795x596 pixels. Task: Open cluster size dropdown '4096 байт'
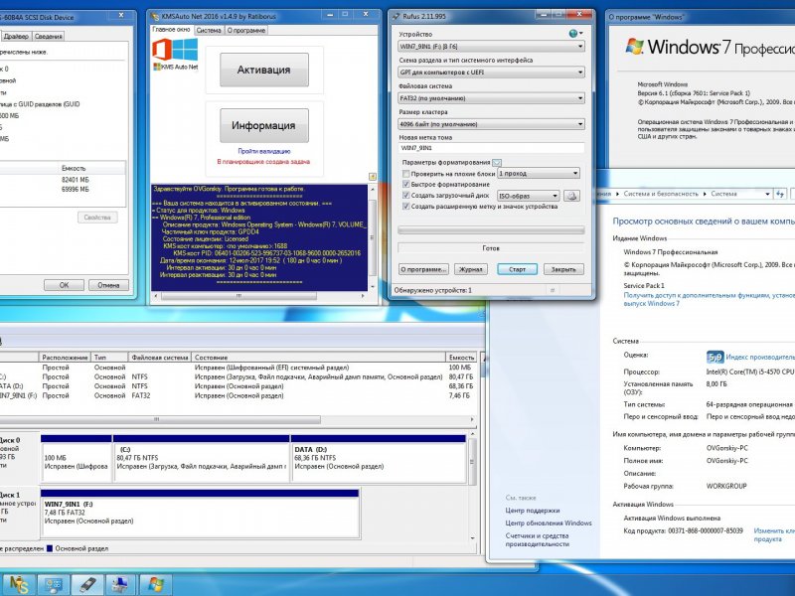[491, 124]
